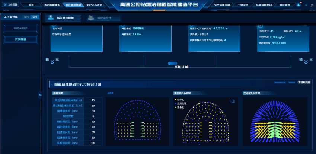Click the 周边眼拱弧段间距 value field

pyautogui.click(x=93, y=100)
